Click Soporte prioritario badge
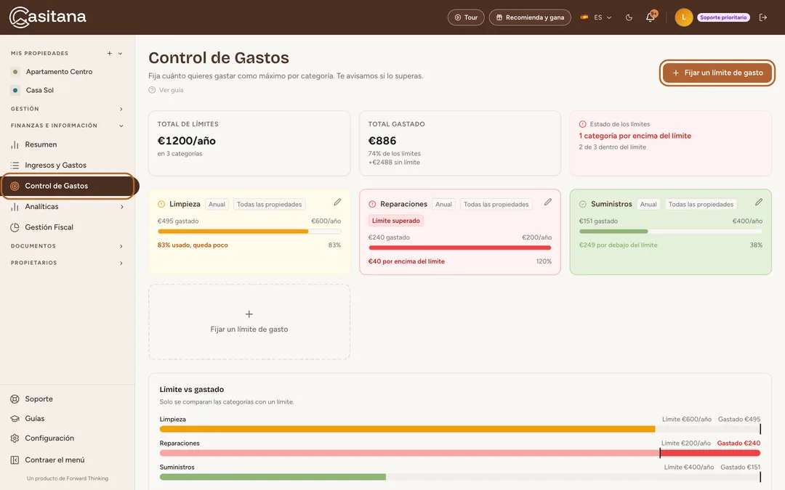The image size is (785, 490). [723, 17]
